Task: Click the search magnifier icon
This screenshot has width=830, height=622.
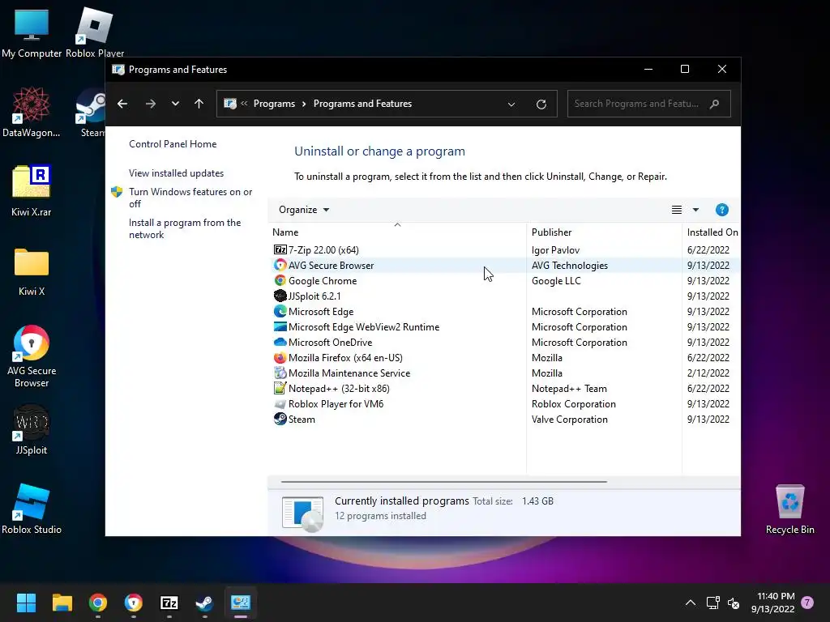Action: click(x=715, y=104)
